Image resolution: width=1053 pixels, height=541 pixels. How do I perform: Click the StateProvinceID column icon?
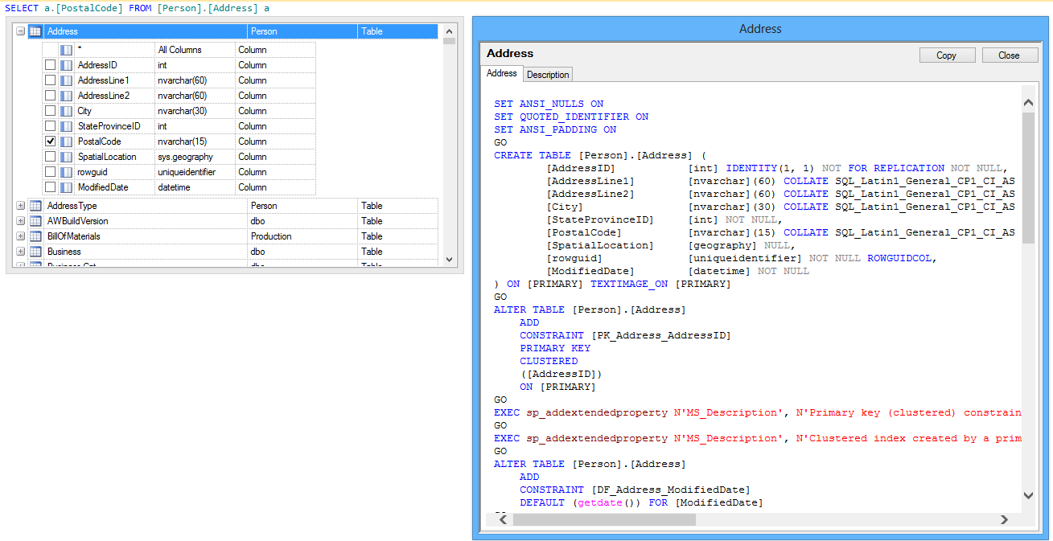click(67, 126)
